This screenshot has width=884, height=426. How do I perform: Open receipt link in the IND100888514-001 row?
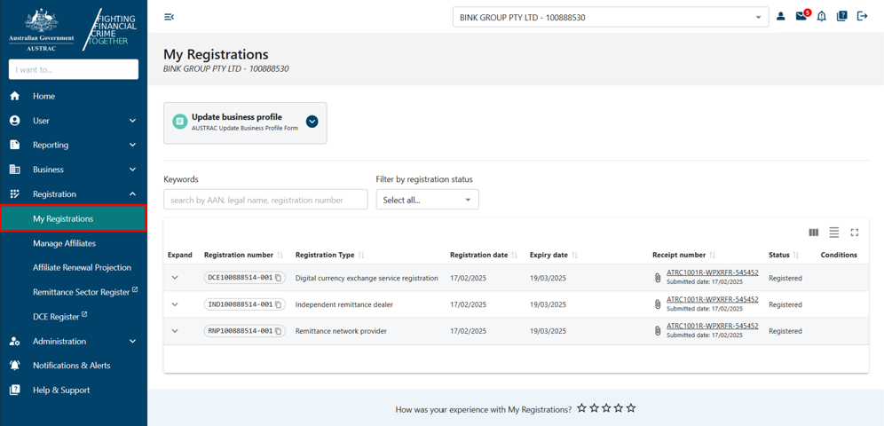[x=712, y=299]
